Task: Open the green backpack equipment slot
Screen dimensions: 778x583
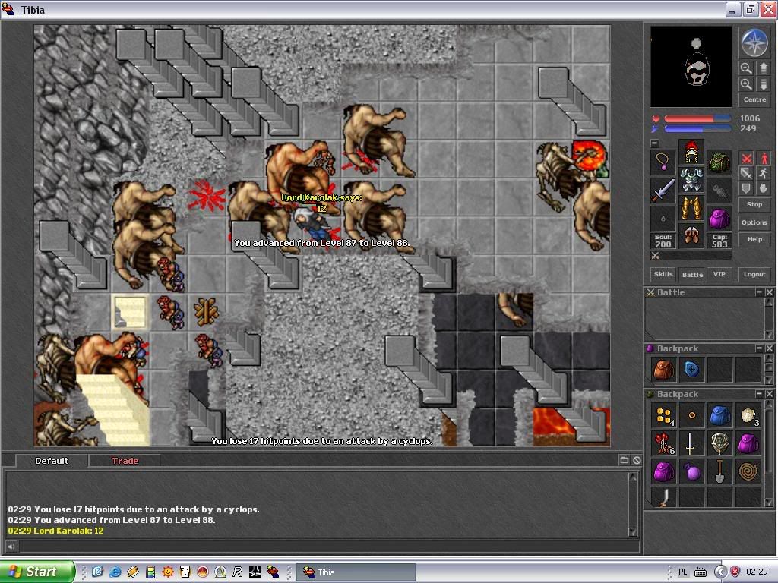Action: point(719,162)
